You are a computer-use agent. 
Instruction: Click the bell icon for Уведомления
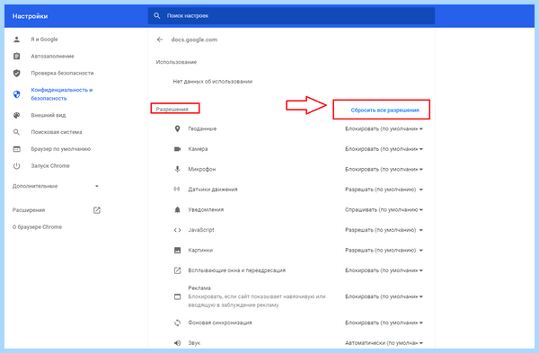[x=177, y=209]
